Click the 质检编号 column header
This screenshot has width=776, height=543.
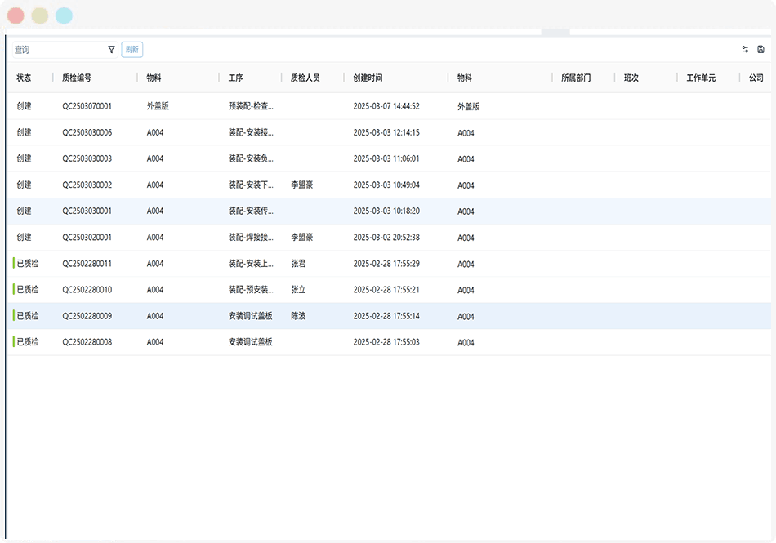[x=77, y=78]
